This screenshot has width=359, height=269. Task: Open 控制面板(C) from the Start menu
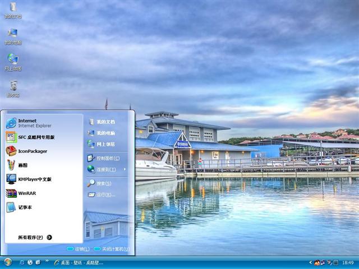[107, 158]
